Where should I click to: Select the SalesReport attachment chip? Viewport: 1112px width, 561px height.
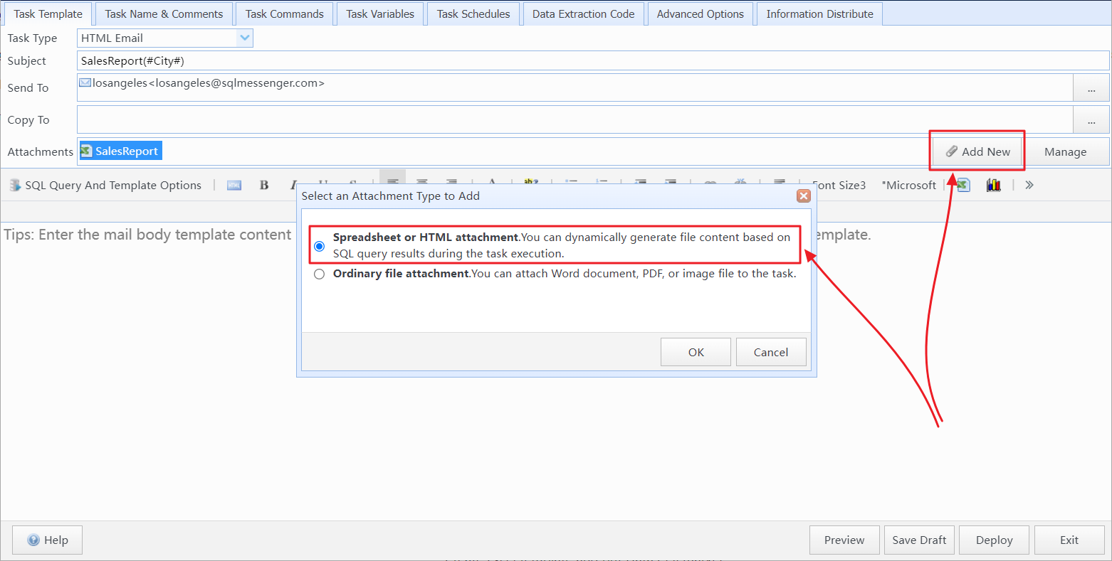(x=120, y=151)
